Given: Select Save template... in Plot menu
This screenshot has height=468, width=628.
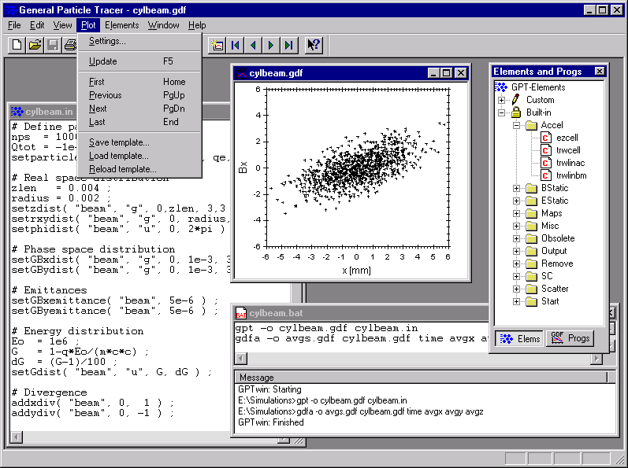Looking at the screenshot, I should (119, 142).
